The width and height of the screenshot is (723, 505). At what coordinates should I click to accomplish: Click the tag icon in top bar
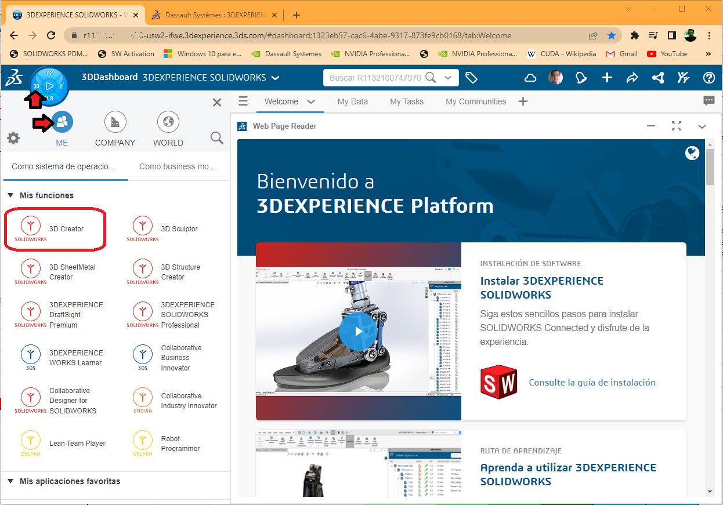click(471, 78)
